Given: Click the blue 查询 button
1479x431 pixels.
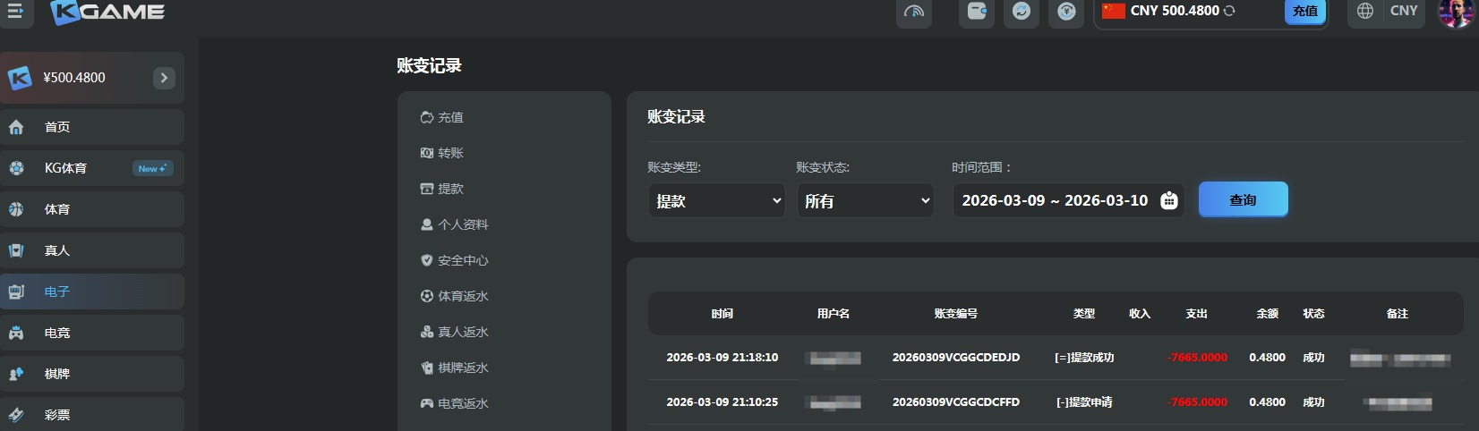Looking at the screenshot, I should pos(1244,199).
